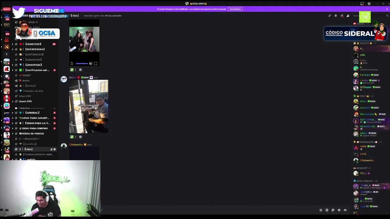Open the game controller apps icon
Viewport: 390px width, 219px height.
click(345, 210)
